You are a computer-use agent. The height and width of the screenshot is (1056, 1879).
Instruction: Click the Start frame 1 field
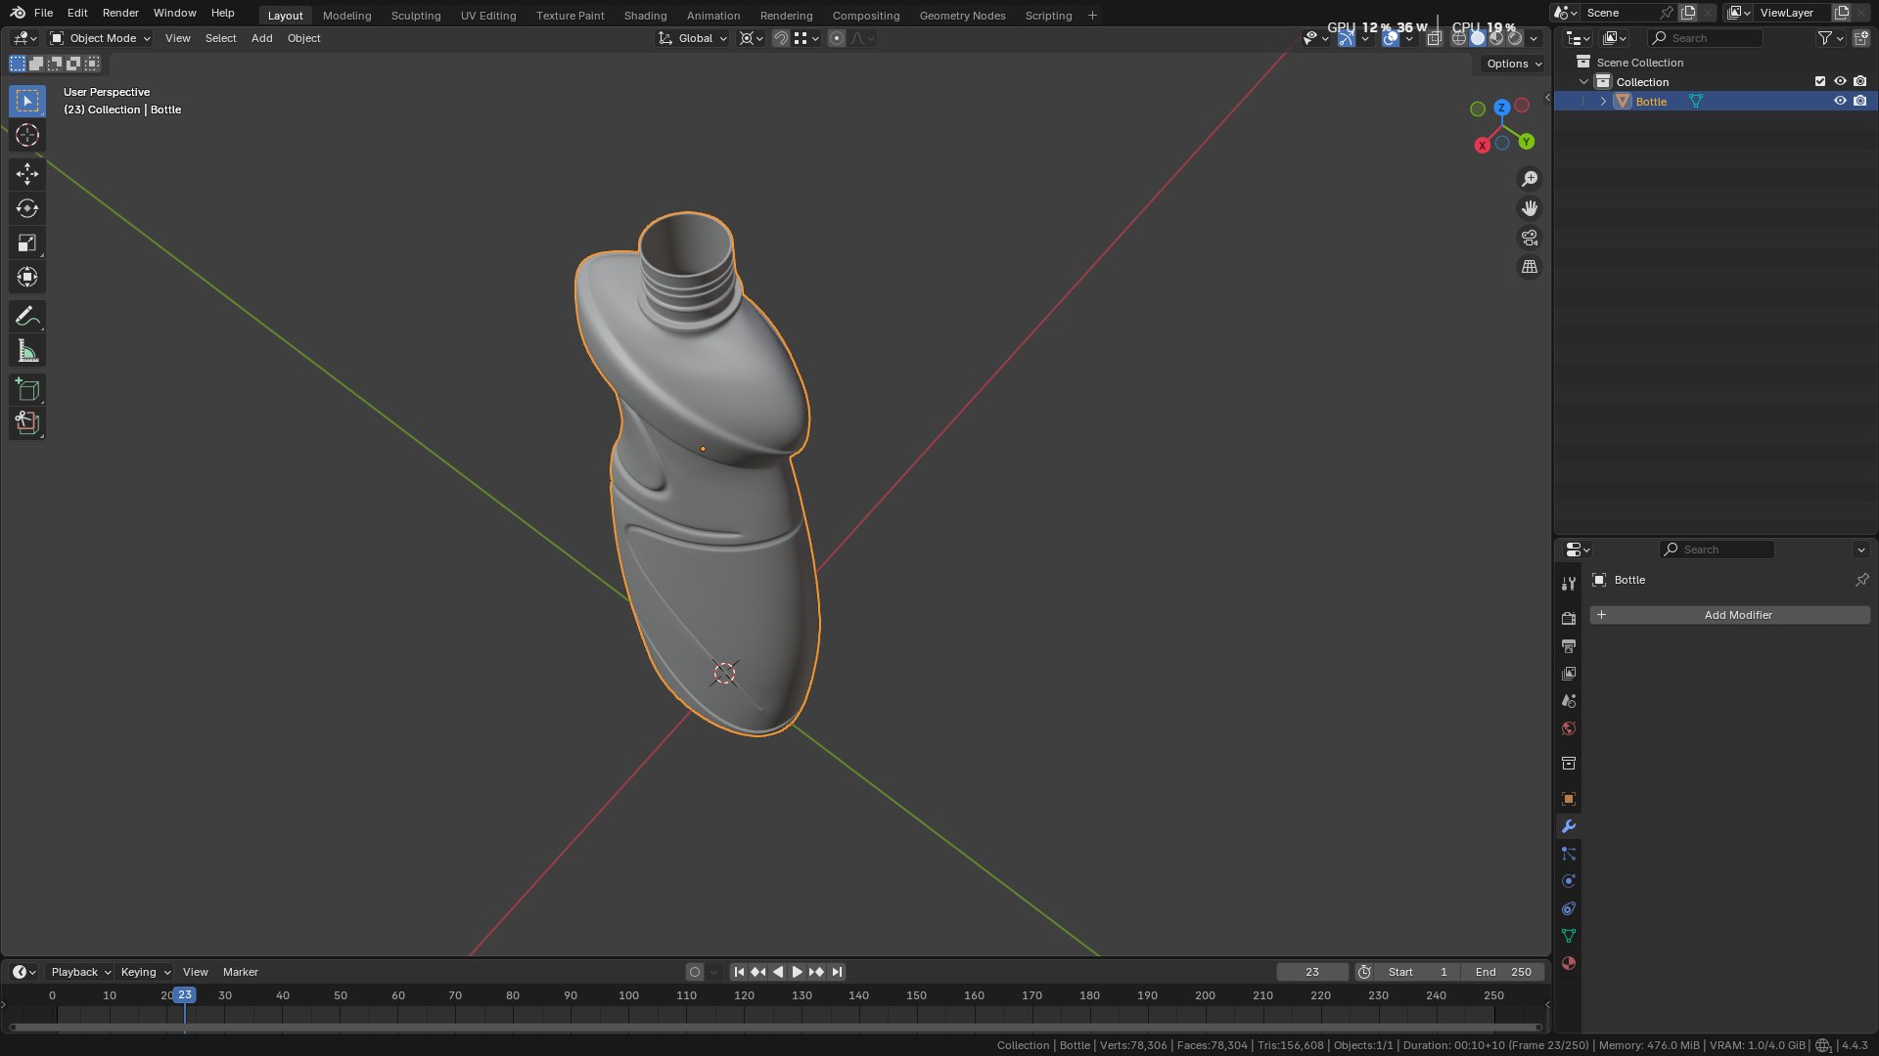tap(1417, 972)
